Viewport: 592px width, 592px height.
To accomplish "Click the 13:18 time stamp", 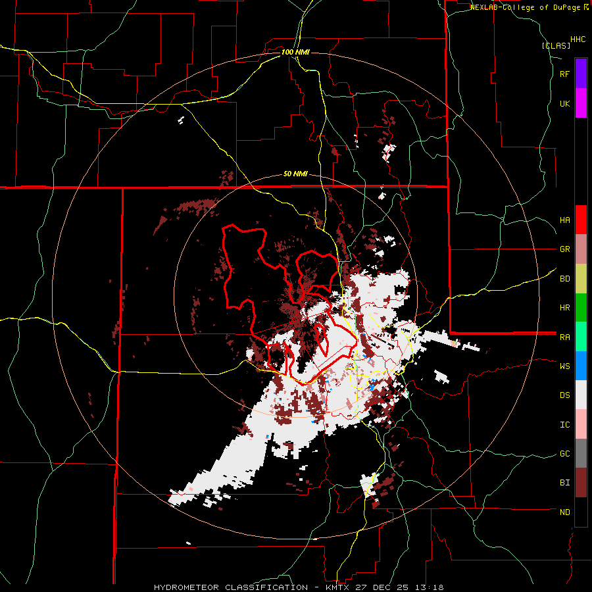I will [x=431, y=587].
